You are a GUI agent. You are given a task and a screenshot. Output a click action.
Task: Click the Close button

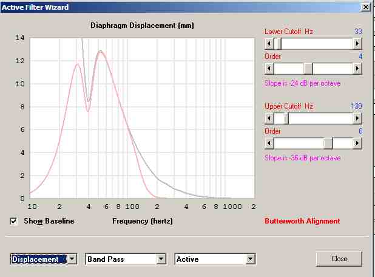pos(339,259)
